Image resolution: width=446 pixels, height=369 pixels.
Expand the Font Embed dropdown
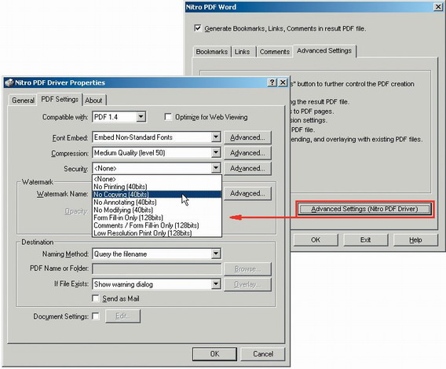(x=216, y=137)
